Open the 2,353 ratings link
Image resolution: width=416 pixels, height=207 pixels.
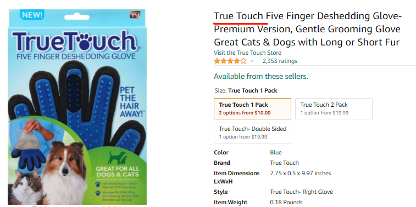coord(280,61)
